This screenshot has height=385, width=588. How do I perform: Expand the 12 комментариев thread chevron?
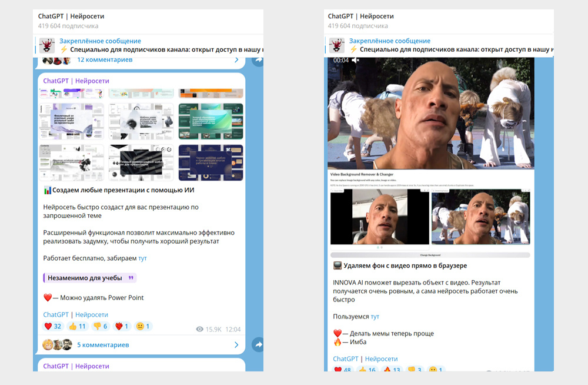click(x=236, y=59)
